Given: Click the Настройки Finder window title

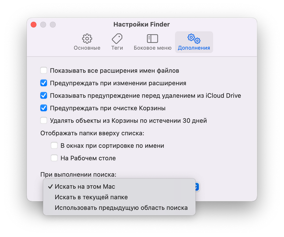Looking at the screenshot, I should [x=142, y=24].
